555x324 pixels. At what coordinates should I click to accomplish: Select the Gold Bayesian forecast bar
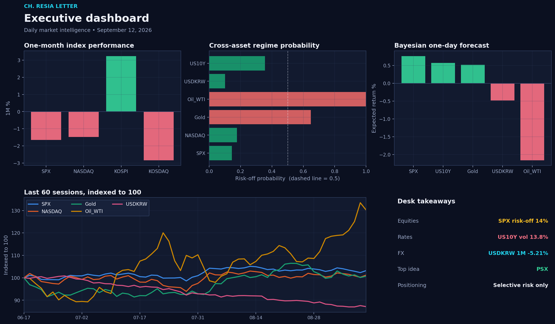click(x=473, y=74)
